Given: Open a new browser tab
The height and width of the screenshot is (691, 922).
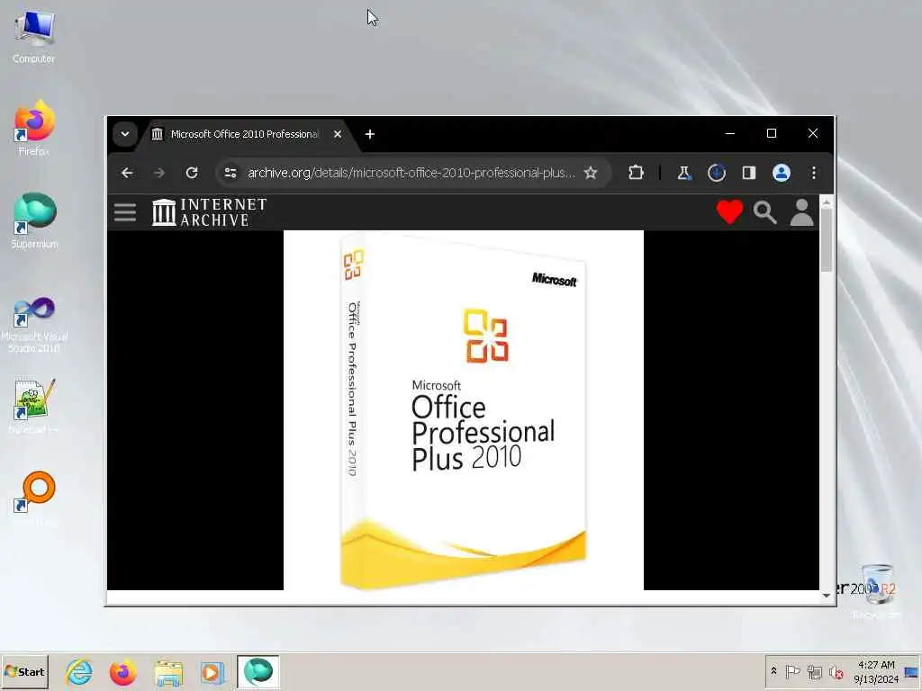Looking at the screenshot, I should 370,134.
